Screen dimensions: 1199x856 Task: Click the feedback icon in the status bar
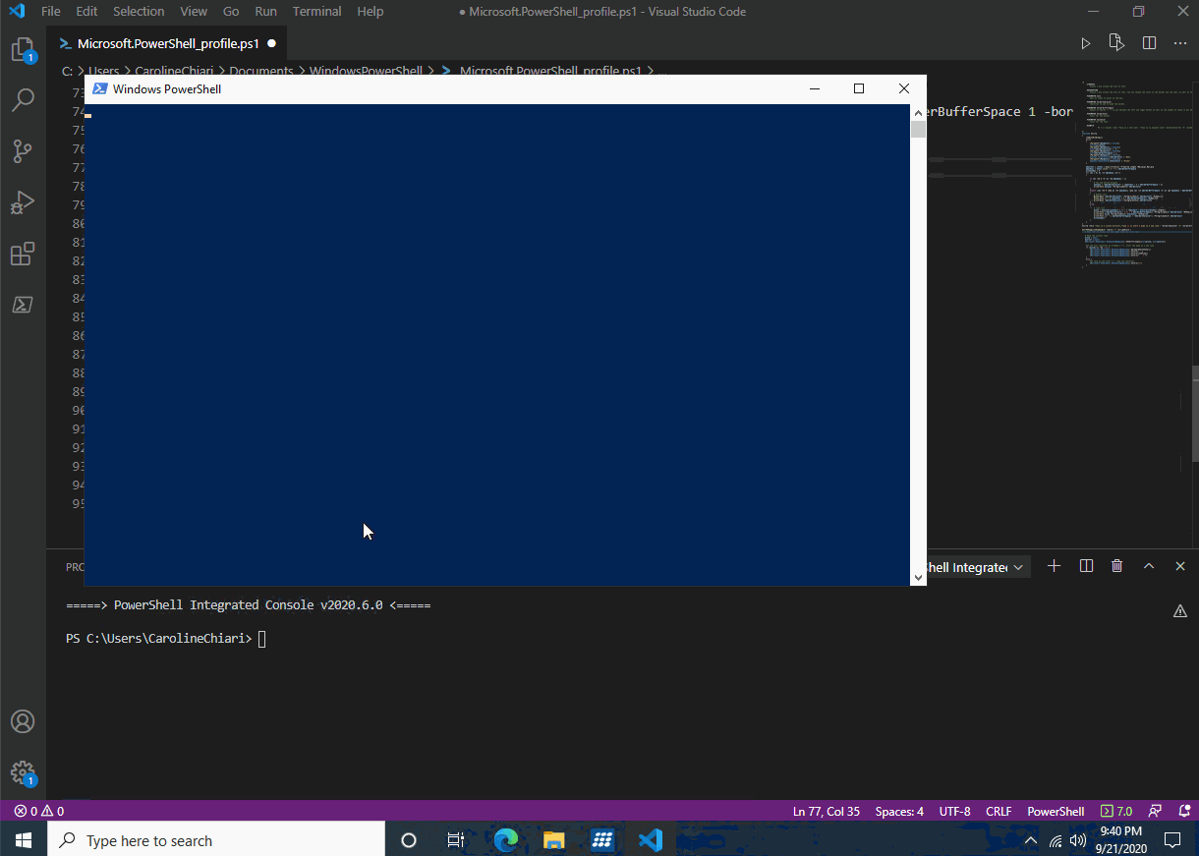tap(1156, 812)
